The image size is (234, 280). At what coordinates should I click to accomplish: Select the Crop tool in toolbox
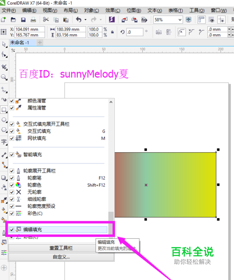pyautogui.click(x=4, y=67)
